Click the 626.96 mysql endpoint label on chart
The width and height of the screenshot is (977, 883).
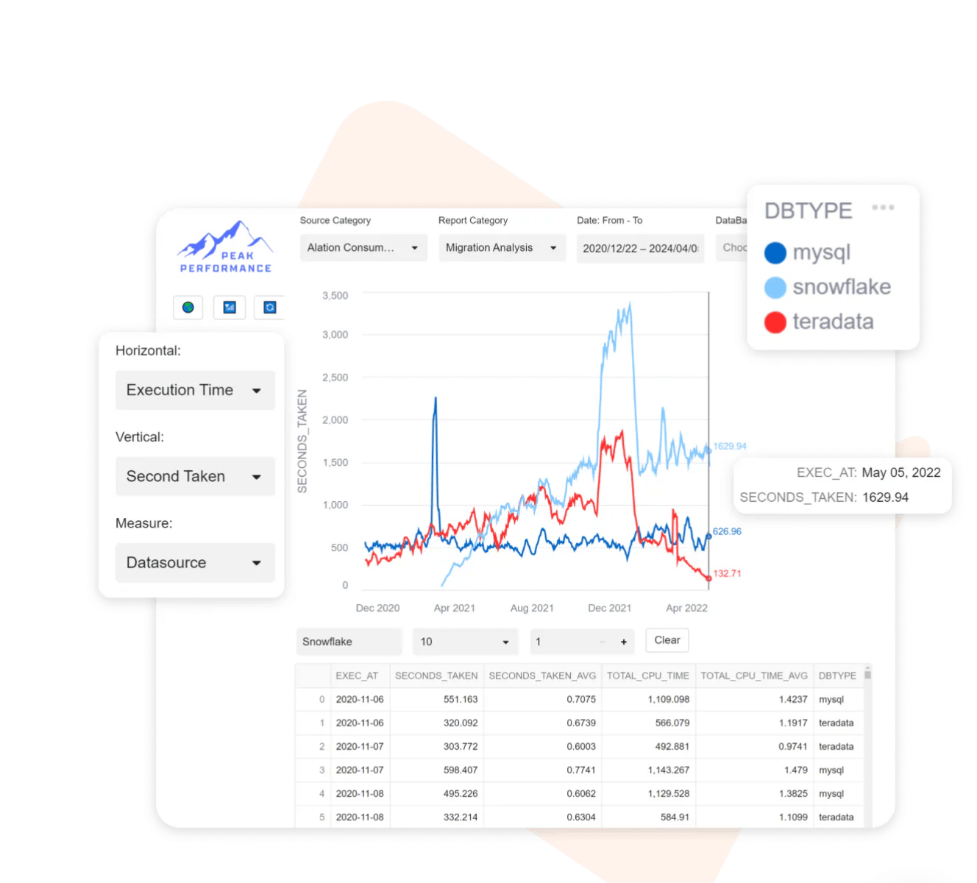pyautogui.click(x=727, y=531)
